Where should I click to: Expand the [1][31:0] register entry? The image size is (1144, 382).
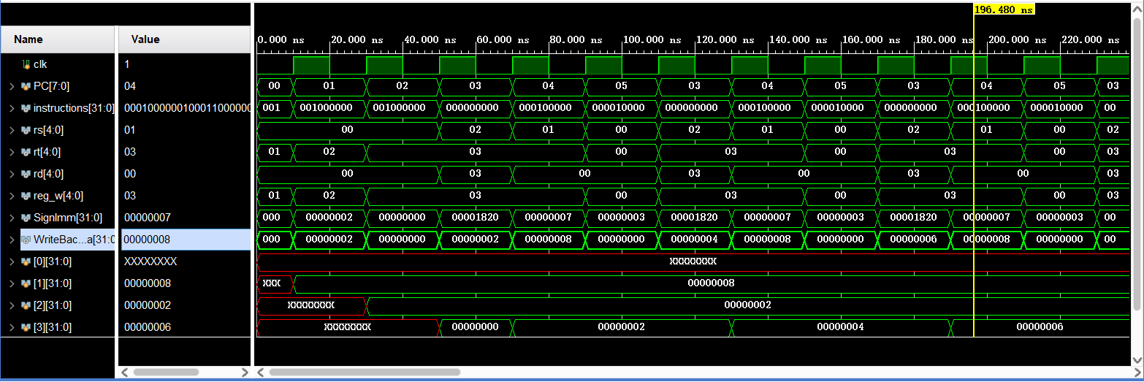tap(11, 283)
